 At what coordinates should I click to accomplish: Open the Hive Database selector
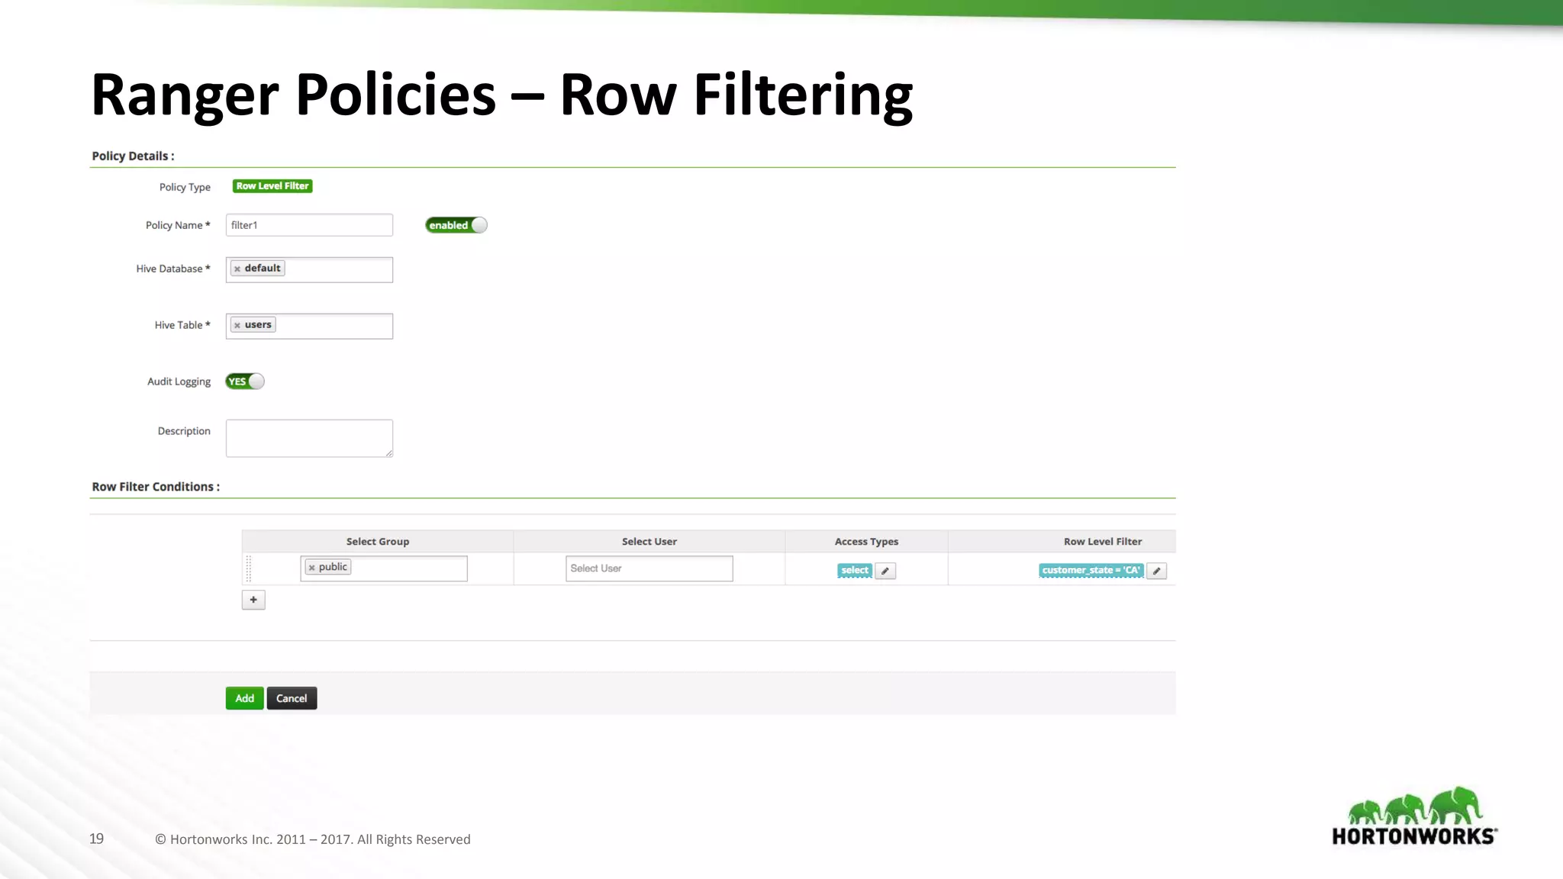point(309,270)
